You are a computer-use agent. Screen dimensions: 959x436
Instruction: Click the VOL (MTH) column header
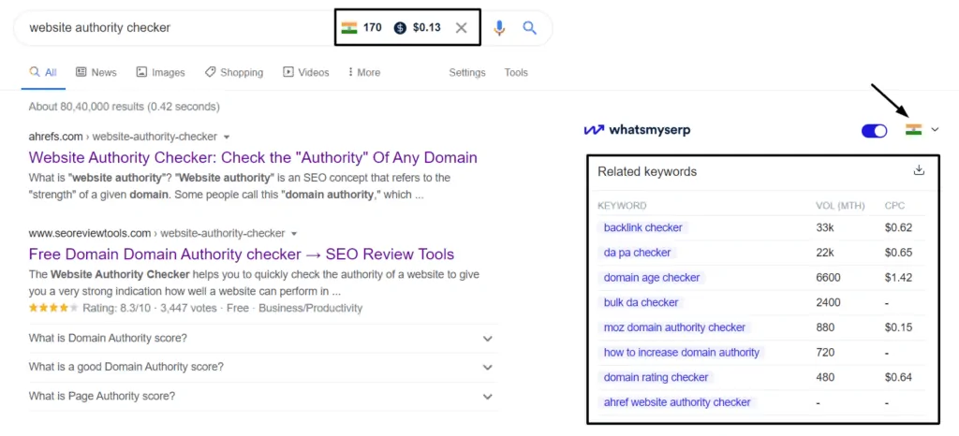(x=840, y=205)
